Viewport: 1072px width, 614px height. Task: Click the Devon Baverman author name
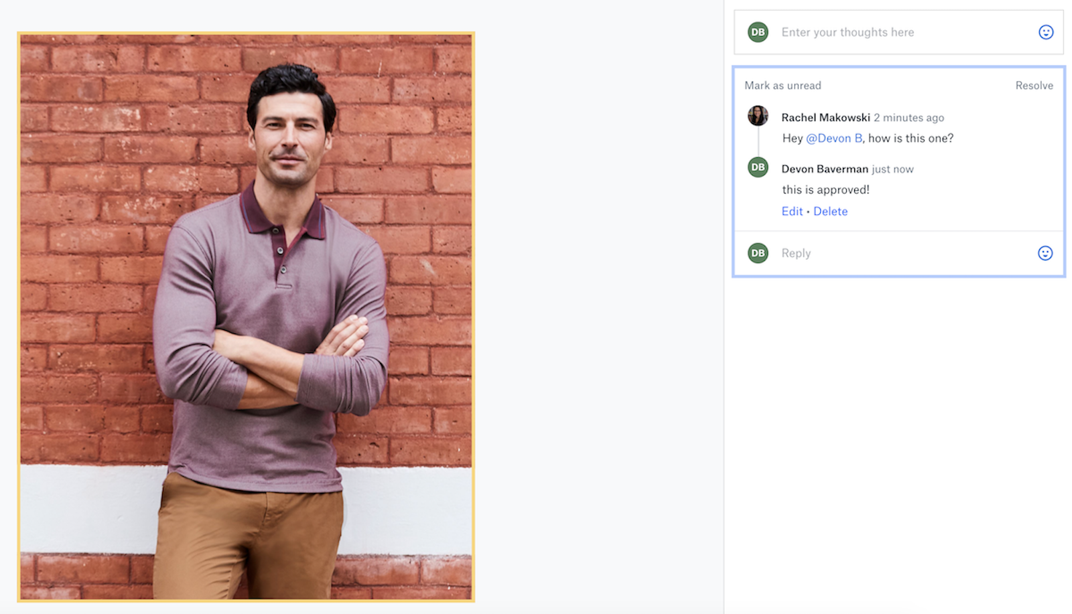coord(824,169)
